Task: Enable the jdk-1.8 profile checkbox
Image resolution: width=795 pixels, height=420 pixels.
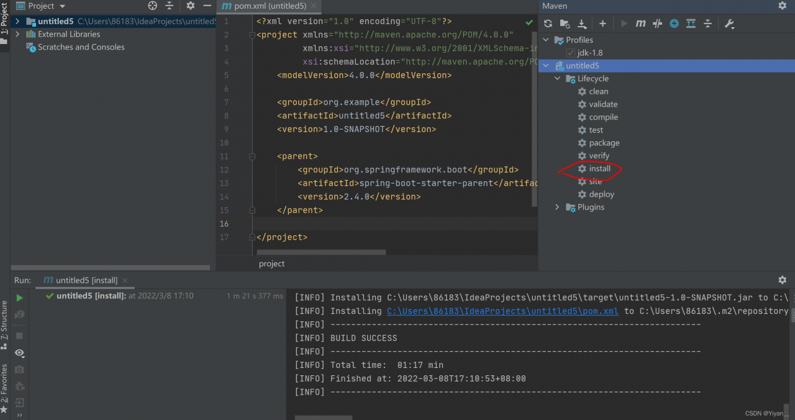Action: coord(570,53)
